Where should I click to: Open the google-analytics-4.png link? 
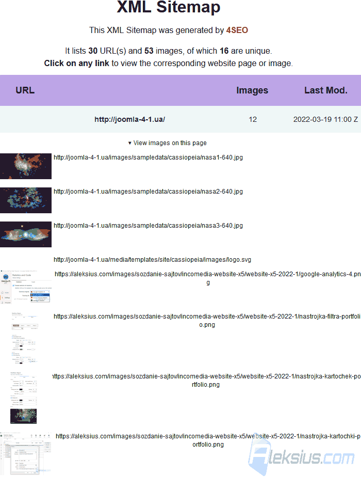[x=207, y=278]
